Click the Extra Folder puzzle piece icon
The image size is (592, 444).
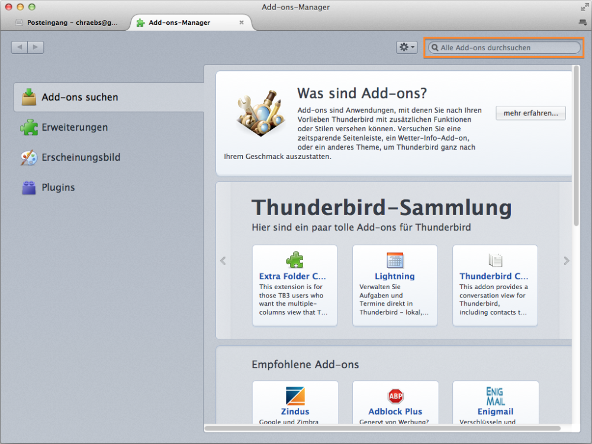pos(295,260)
